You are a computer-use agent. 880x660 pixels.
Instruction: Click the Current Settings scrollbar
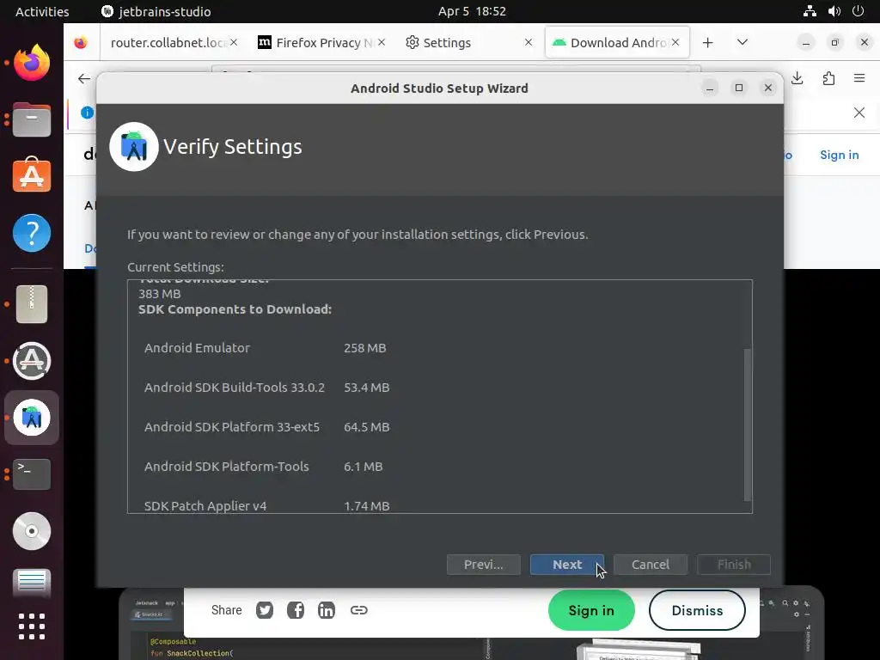(x=747, y=425)
